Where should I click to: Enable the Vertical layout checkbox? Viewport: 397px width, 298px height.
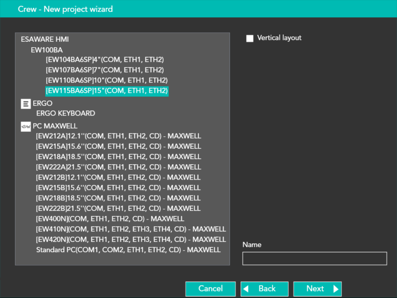tap(250, 38)
